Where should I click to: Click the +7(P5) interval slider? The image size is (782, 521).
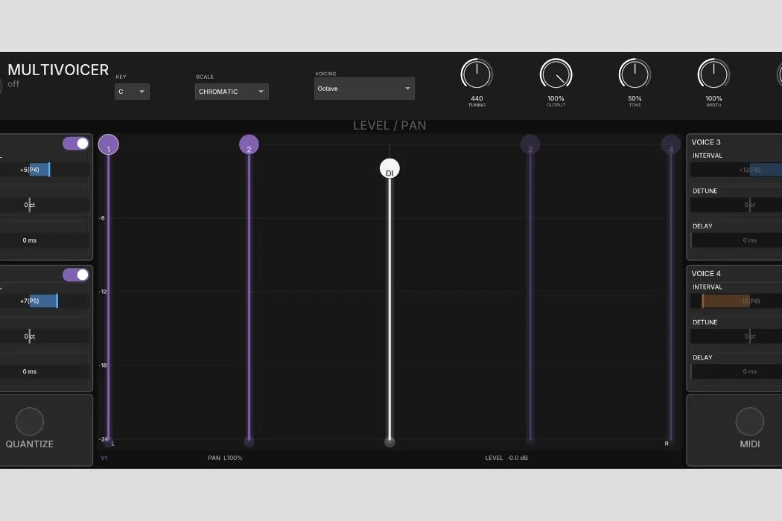coord(45,301)
